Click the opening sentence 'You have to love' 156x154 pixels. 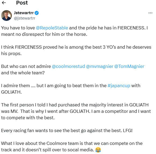18,28
